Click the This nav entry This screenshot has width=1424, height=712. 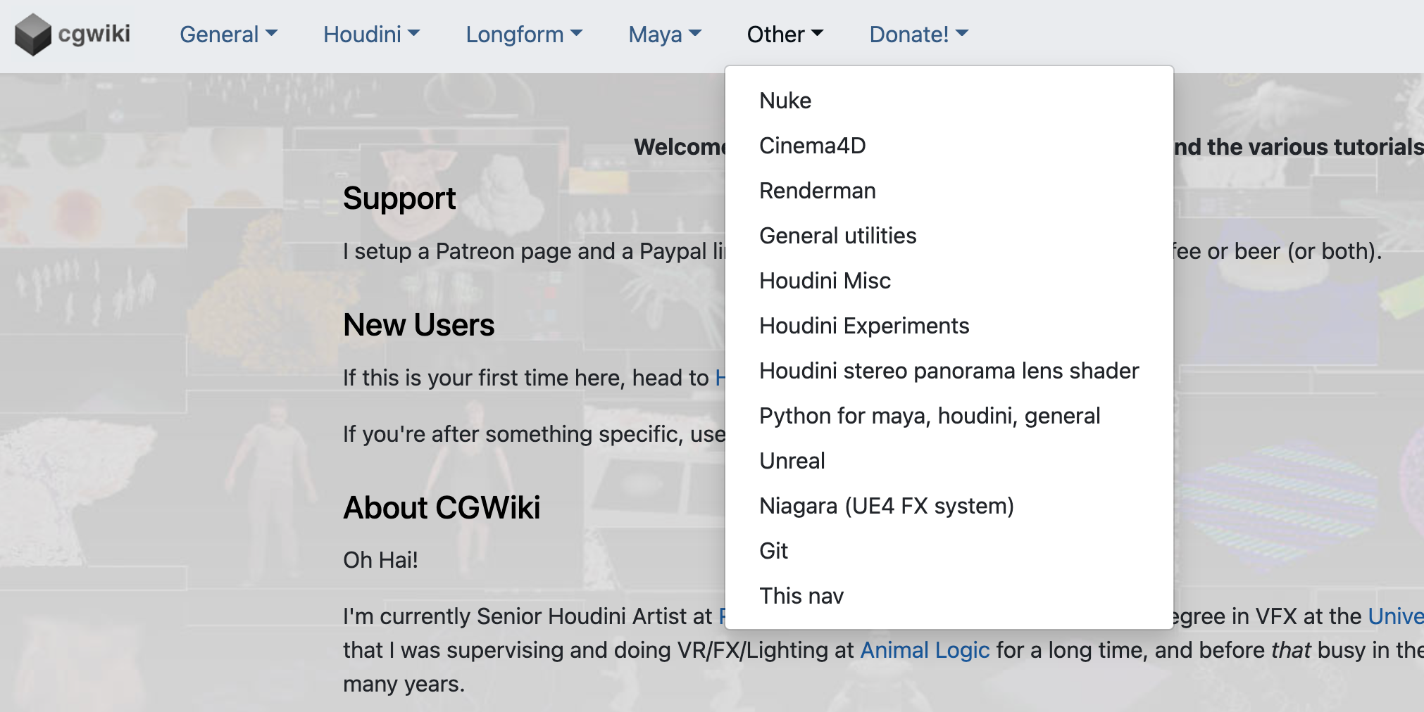pos(949,596)
